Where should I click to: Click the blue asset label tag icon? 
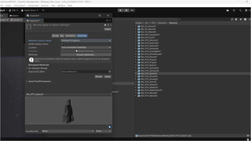point(110,127)
